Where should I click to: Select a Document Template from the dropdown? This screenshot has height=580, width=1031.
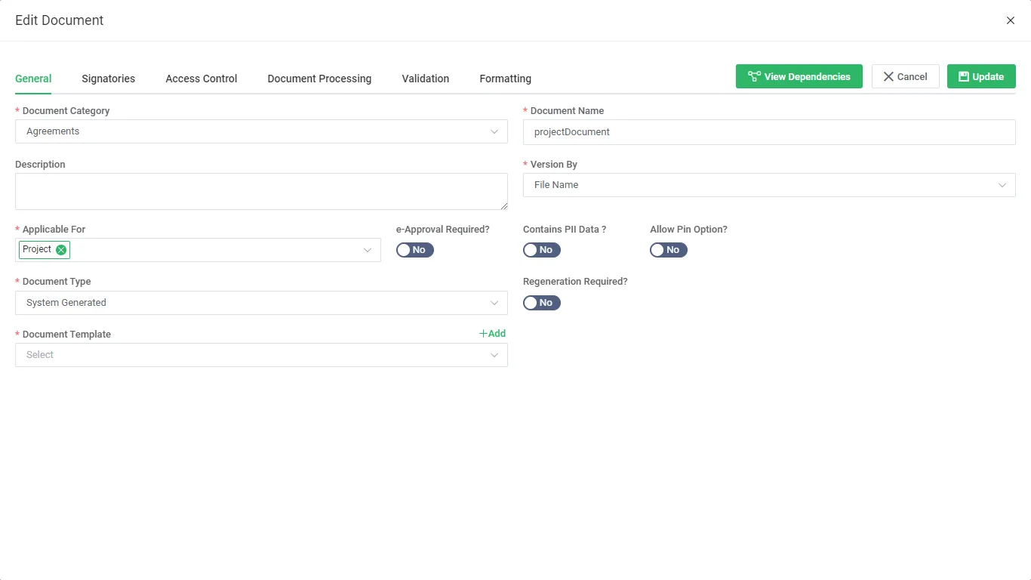pos(261,355)
